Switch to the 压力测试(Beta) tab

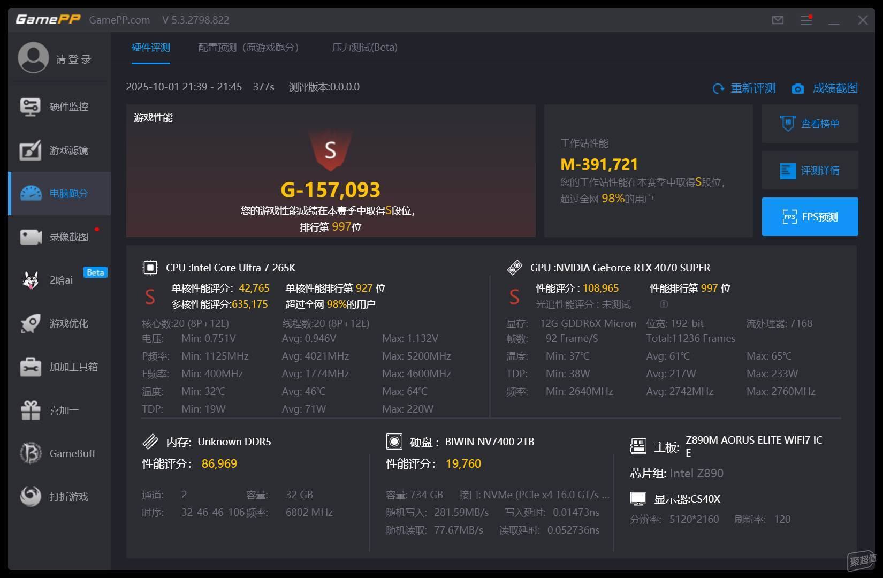pos(364,48)
